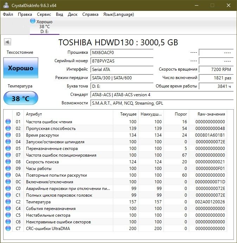The height and width of the screenshot is (243, 237).
Task: Click the Прошивка field MX6OACF0
Action: (x=122, y=52)
